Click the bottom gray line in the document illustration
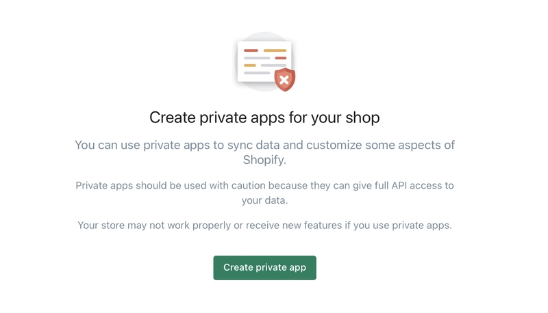The height and width of the screenshot is (313, 548). (256, 73)
